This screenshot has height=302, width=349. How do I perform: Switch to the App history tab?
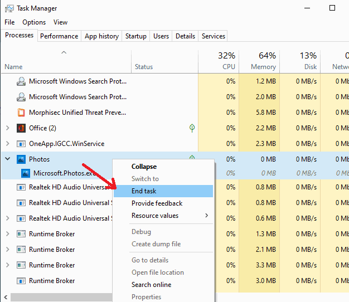[x=101, y=36]
